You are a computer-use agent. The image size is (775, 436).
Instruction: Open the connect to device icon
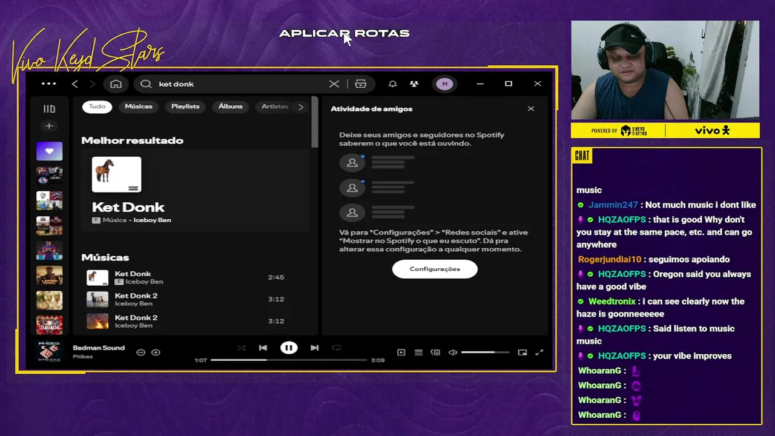tap(435, 352)
